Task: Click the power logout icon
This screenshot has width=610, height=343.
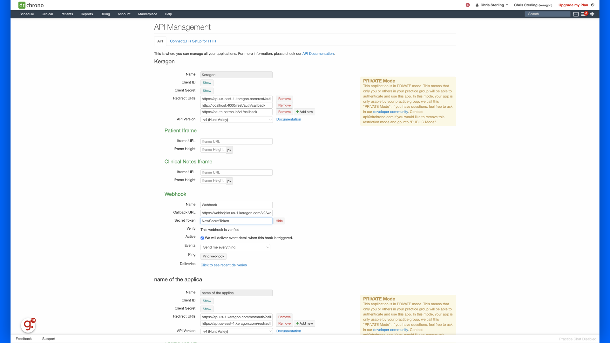Action: point(593,5)
